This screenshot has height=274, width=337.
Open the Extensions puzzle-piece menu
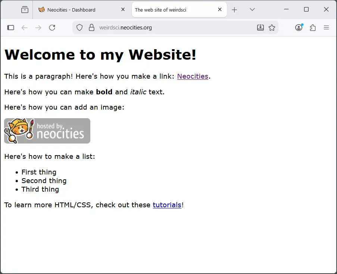point(313,27)
